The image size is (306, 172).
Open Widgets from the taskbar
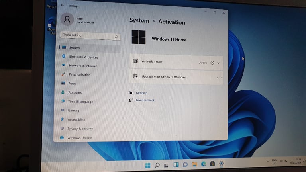176,165
